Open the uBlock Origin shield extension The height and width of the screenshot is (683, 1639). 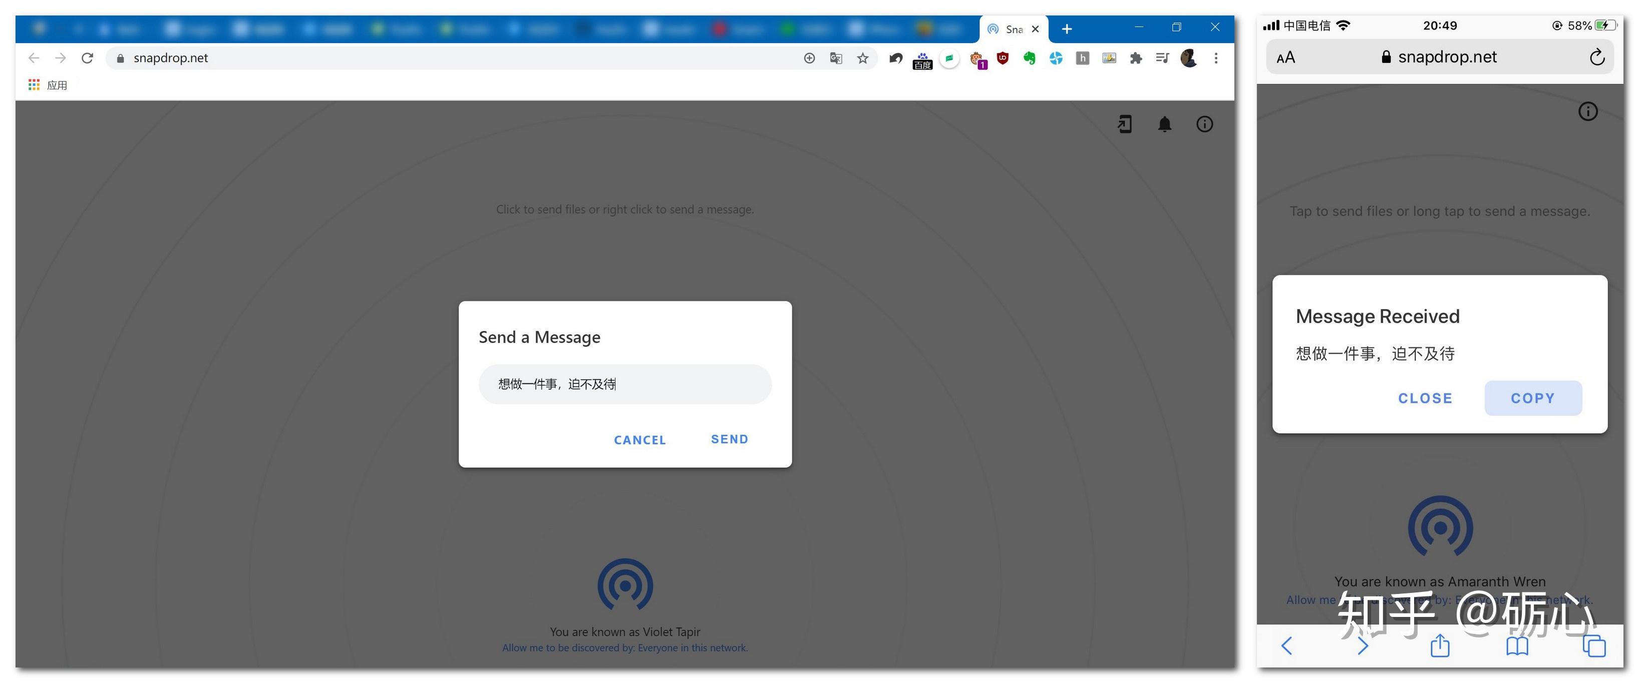click(x=1003, y=59)
